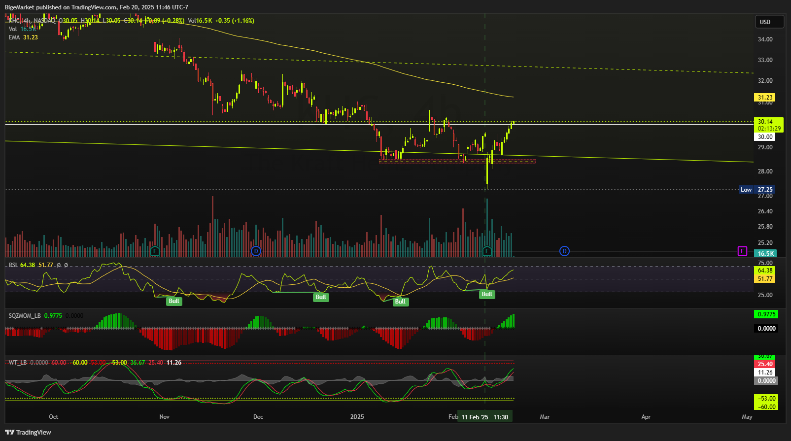Click the earnings E marker at Feb 11
The width and height of the screenshot is (791, 441).
point(487,251)
